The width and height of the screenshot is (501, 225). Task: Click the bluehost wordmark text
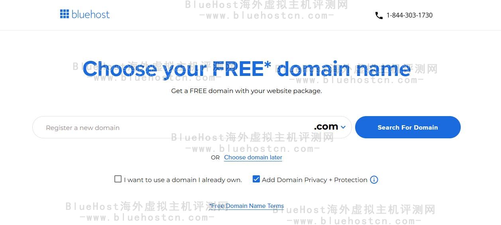90,14
